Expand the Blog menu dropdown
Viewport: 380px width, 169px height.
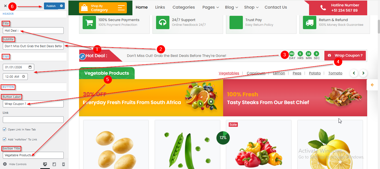[231, 7]
